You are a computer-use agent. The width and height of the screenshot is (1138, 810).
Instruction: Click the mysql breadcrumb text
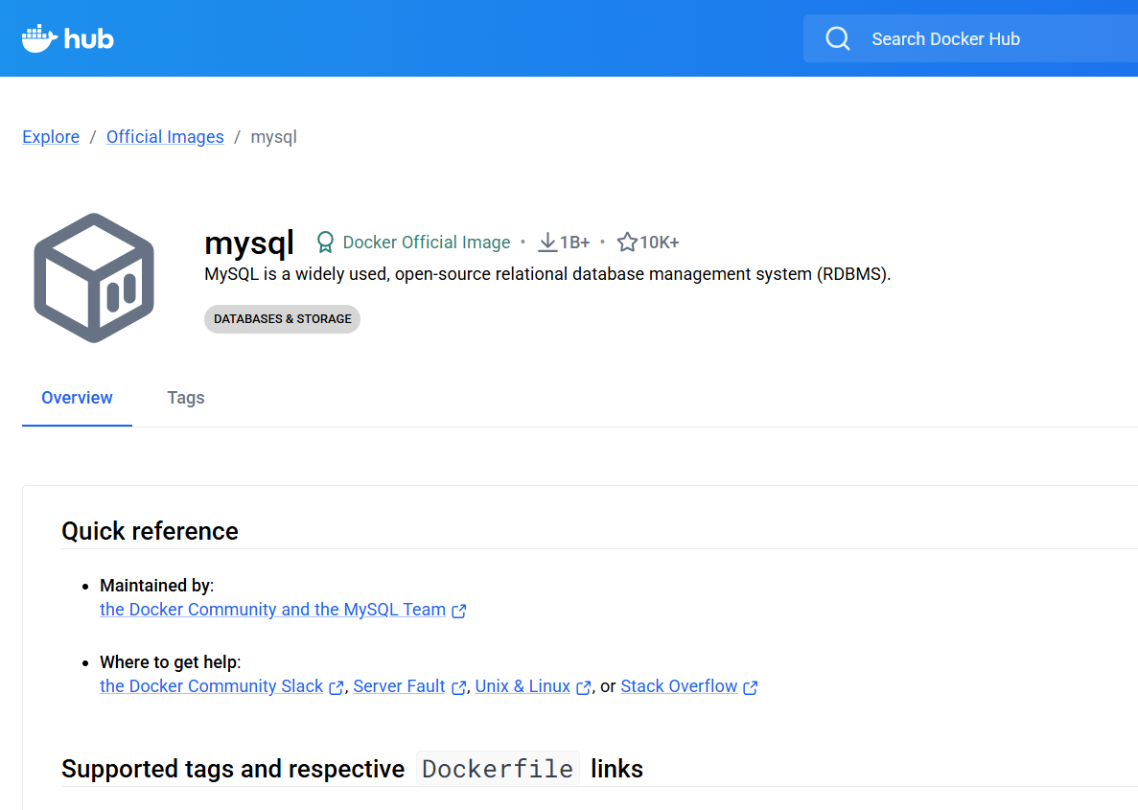click(273, 137)
